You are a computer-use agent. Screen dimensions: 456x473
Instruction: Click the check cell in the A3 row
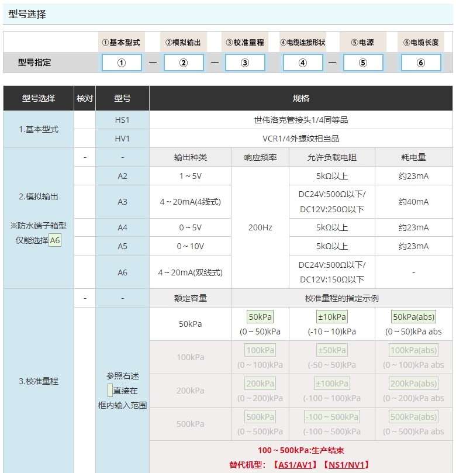point(85,202)
